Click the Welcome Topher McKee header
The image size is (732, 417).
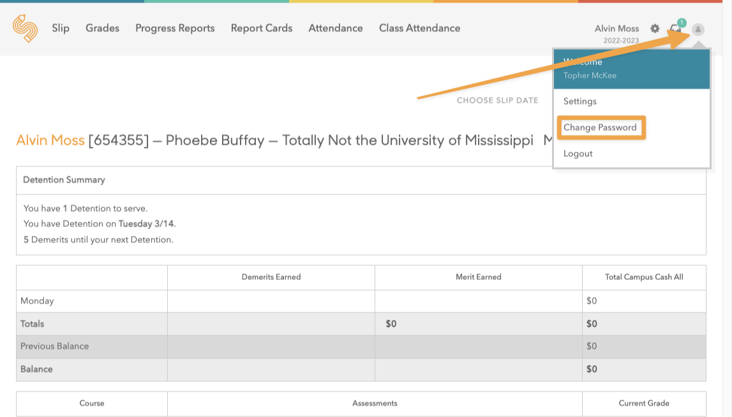pos(631,69)
